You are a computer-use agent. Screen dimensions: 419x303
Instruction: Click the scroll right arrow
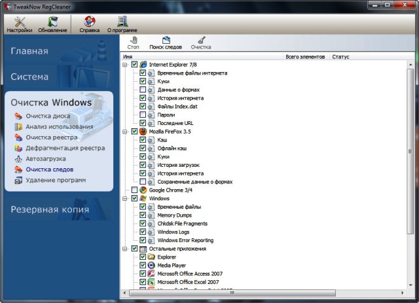click(402, 293)
